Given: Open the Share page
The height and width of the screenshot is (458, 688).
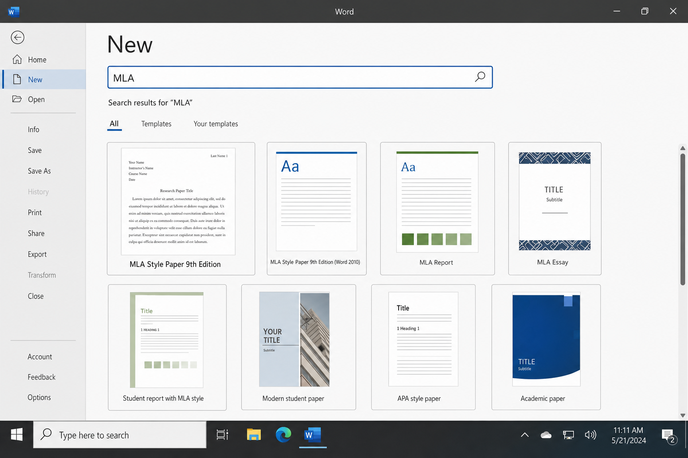Looking at the screenshot, I should pyautogui.click(x=36, y=233).
